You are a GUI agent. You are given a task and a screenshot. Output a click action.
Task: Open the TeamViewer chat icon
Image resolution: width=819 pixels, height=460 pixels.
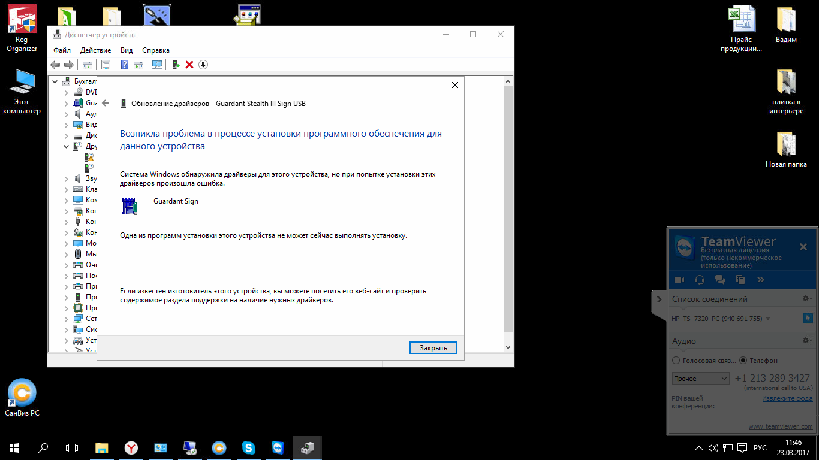(x=720, y=280)
